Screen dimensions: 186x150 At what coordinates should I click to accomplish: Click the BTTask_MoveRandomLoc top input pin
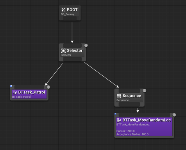click(144, 115)
